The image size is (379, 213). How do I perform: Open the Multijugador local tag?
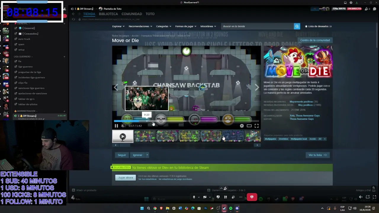click(x=298, y=139)
